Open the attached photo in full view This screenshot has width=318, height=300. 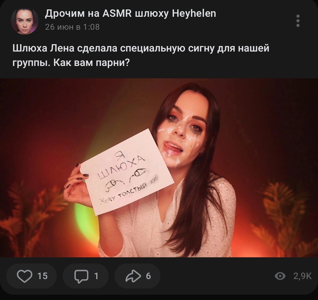[159, 168]
